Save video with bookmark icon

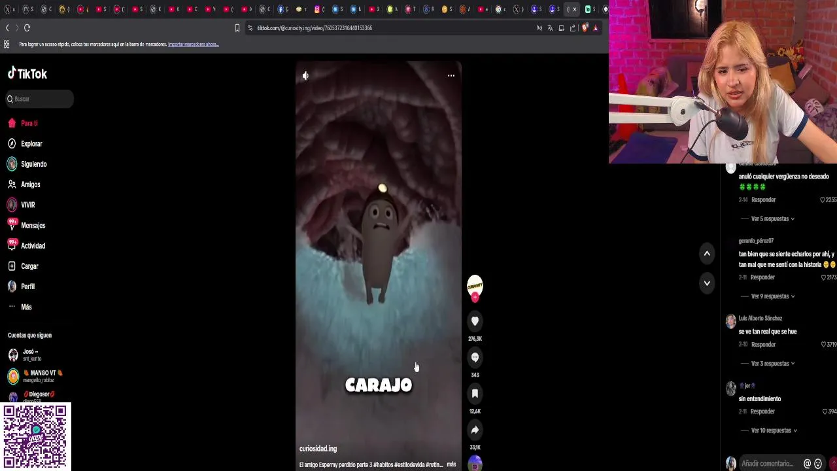[475, 394]
